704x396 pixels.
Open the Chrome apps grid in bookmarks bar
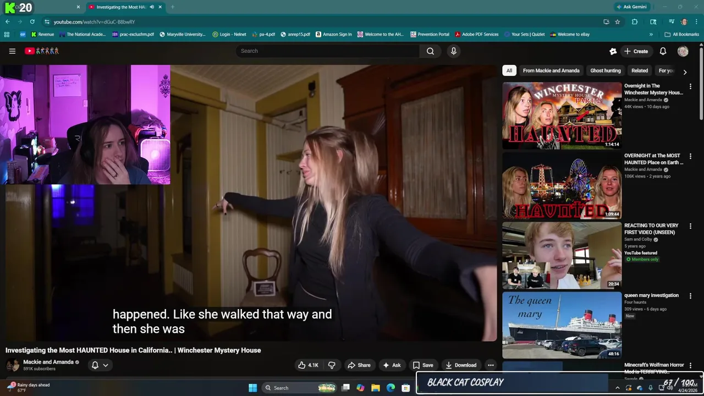coord(7,34)
